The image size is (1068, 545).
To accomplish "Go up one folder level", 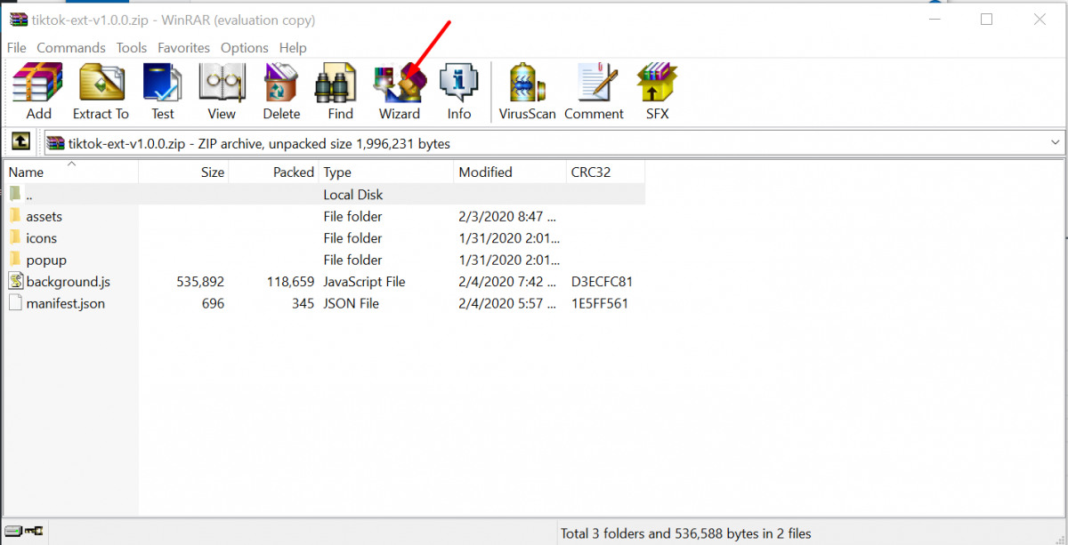I will [x=21, y=142].
